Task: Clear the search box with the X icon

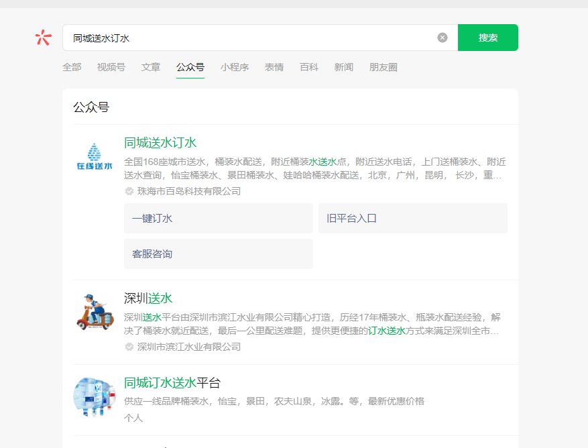Action: 443,38
